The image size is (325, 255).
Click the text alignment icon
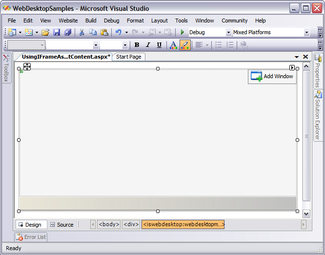point(199,45)
